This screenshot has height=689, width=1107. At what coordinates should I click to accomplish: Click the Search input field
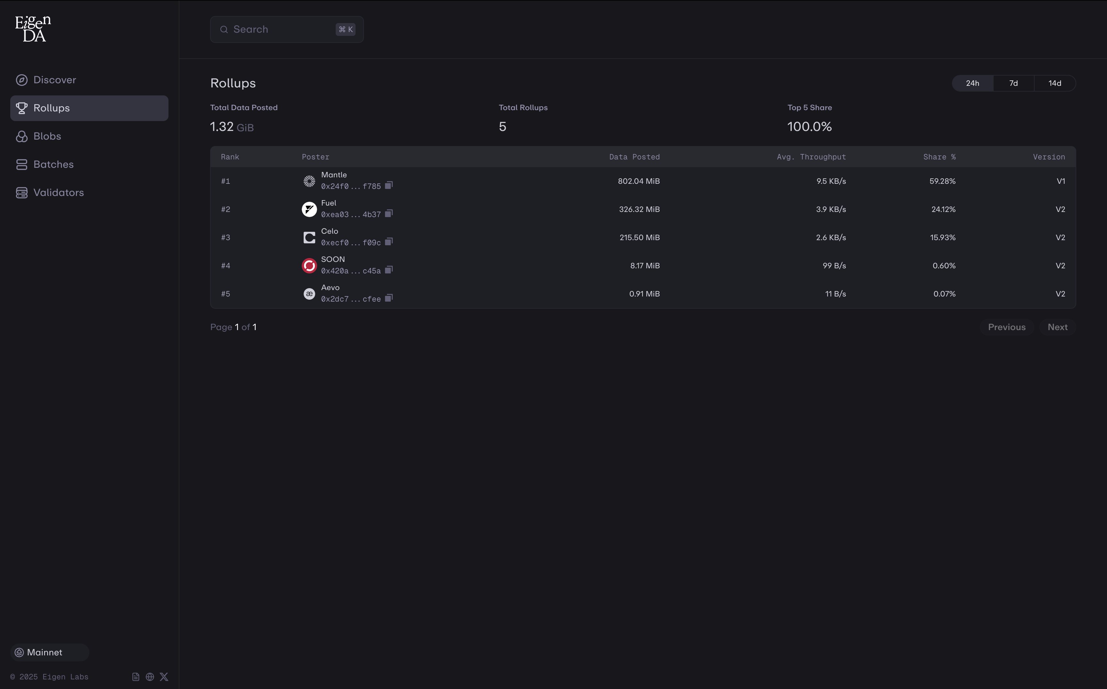click(x=286, y=29)
